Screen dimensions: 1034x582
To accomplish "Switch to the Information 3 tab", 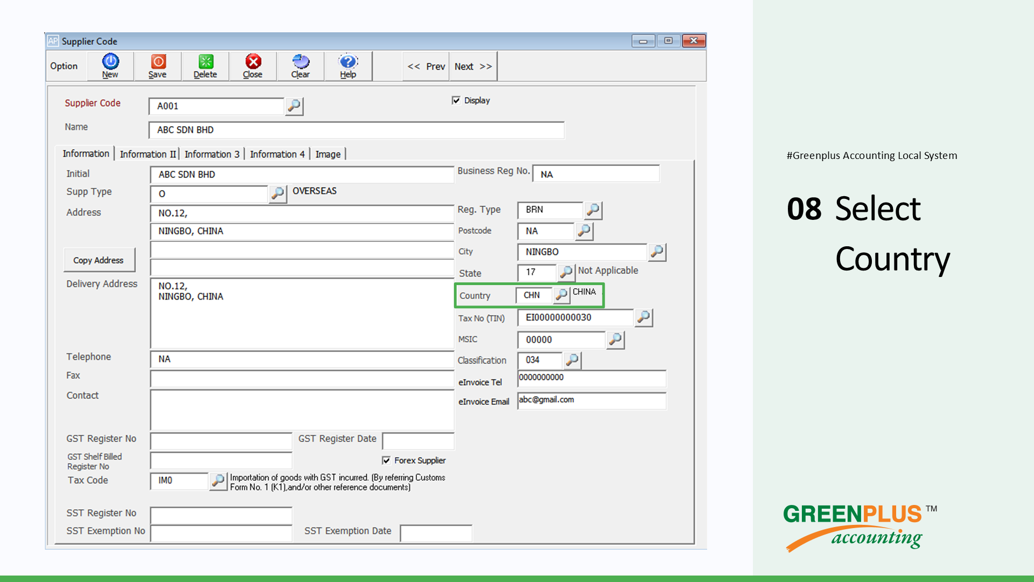I will pyautogui.click(x=212, y=154).
